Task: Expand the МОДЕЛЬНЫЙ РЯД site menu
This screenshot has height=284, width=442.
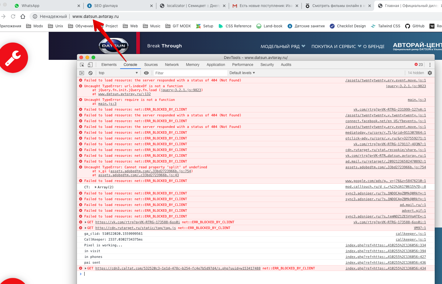Action: pyautogui.click(x=283, y=46)
